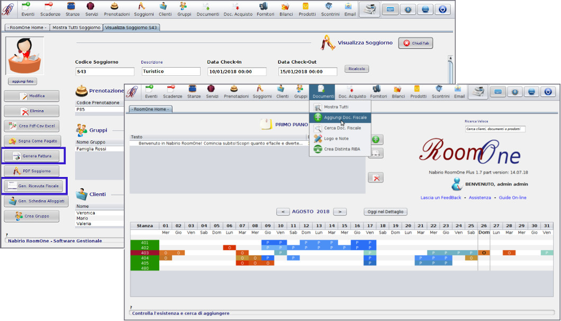The image size is (561, 321).
Task: Open Scontrini in back window toolbar
Action: (330, 10)
